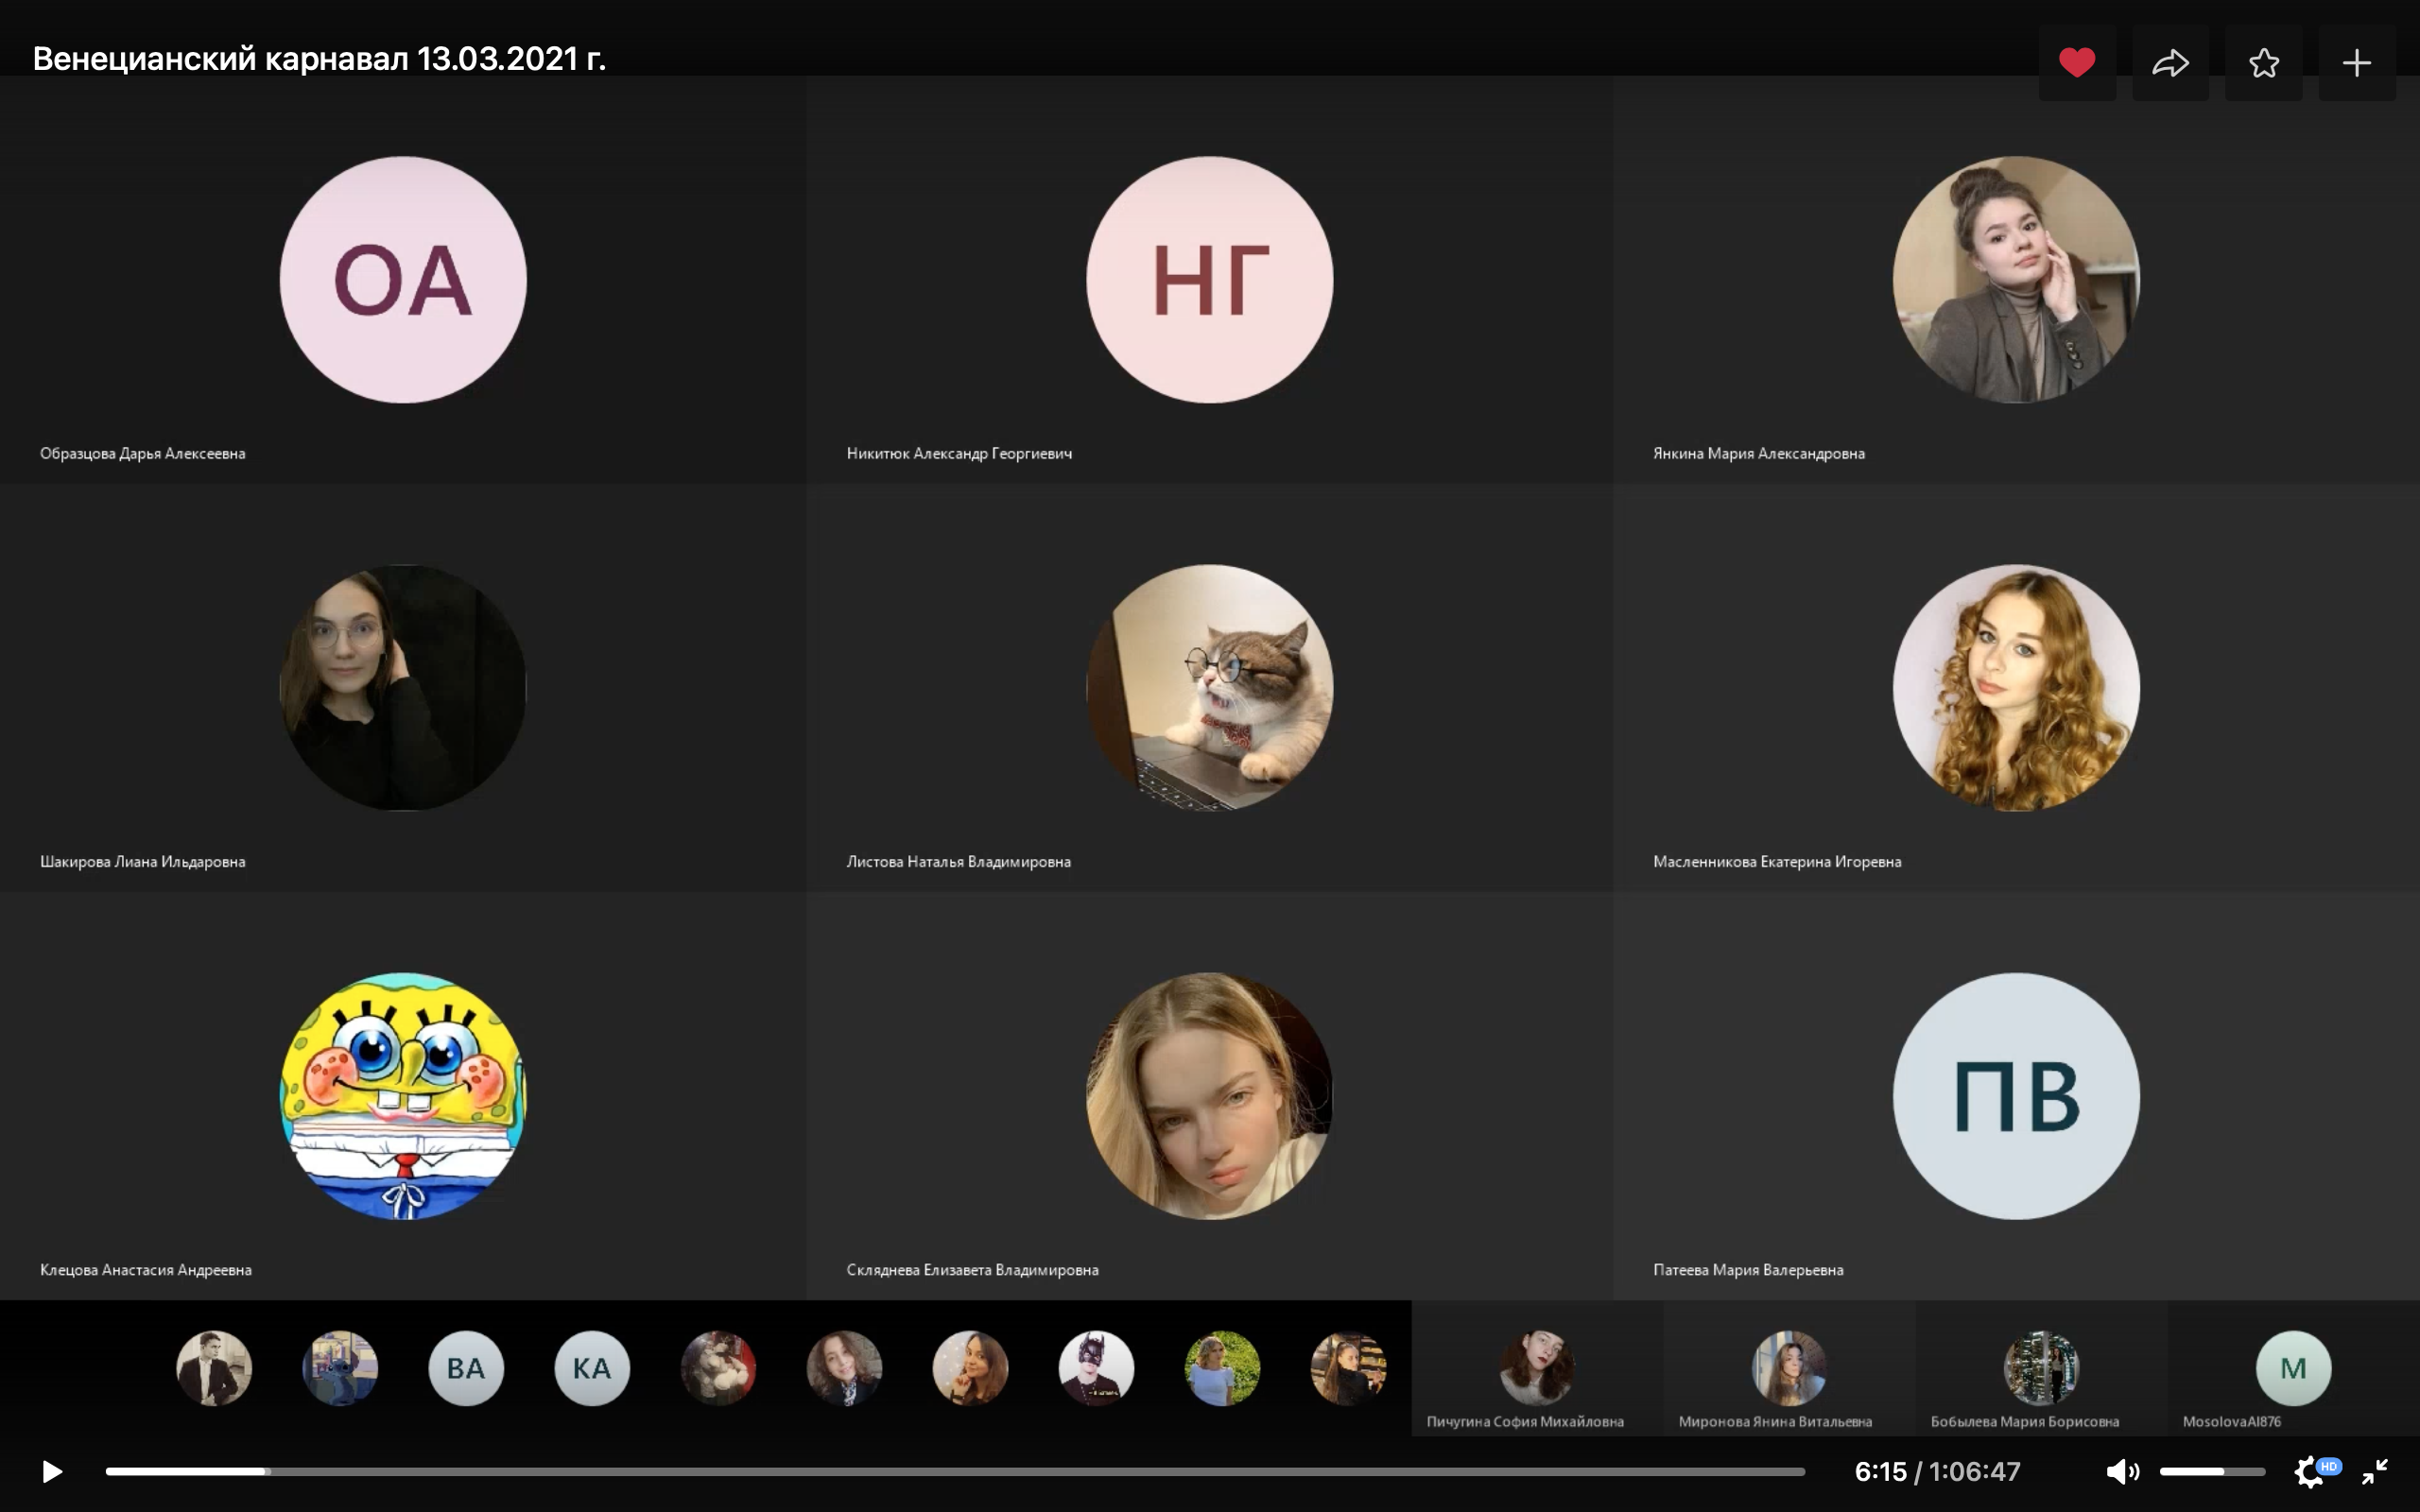Click the small КА participant avatar
The image size is (2420, 1512).
coord(592,1368)
